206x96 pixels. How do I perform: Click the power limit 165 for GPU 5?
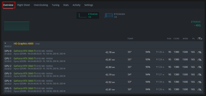tap(193, 90)
